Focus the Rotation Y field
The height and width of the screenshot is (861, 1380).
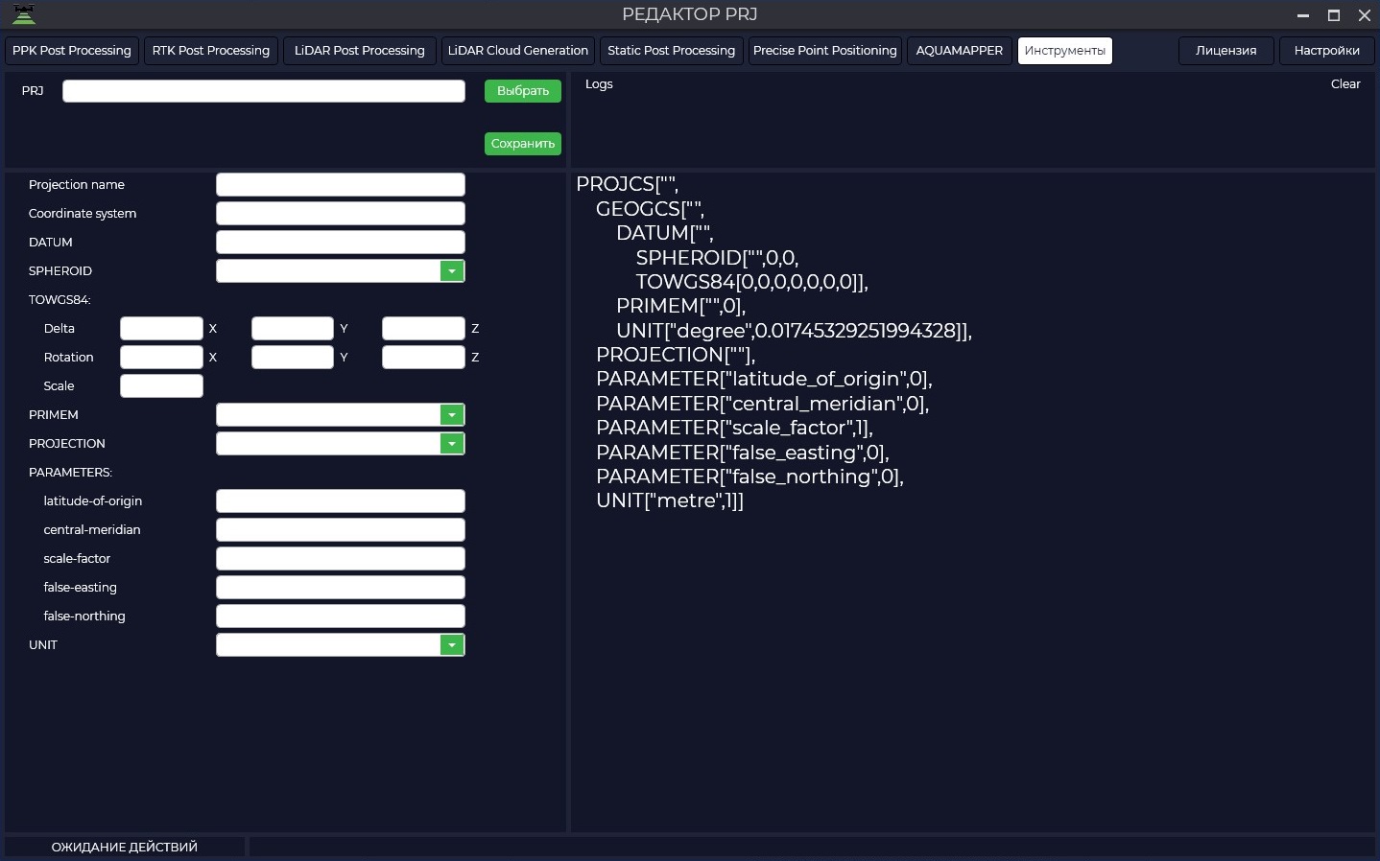tap(293, 358)
